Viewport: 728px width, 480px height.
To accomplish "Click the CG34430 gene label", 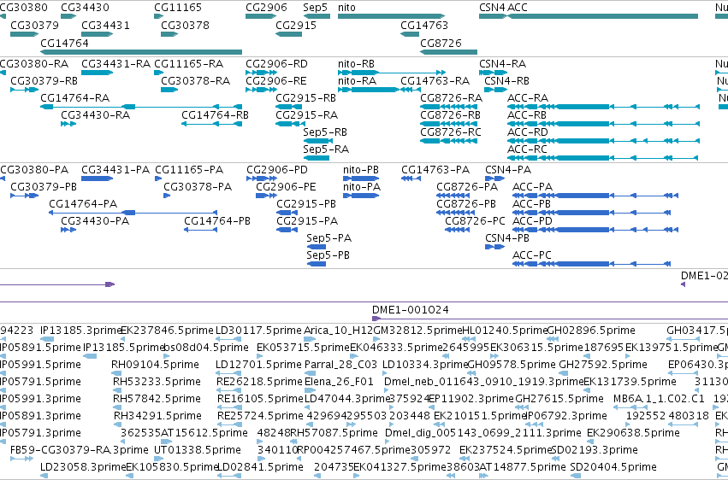I will click(x=85, y=8).
